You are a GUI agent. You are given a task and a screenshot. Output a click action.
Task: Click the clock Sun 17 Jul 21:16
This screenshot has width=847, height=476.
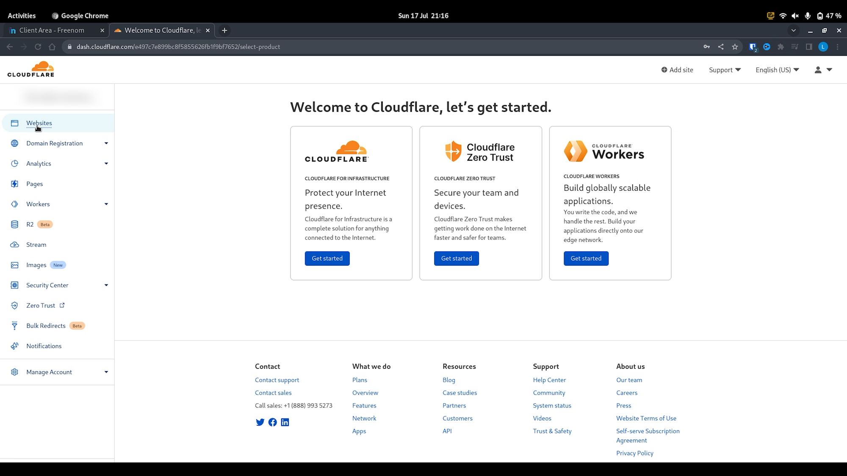click(x=423, y=16)
